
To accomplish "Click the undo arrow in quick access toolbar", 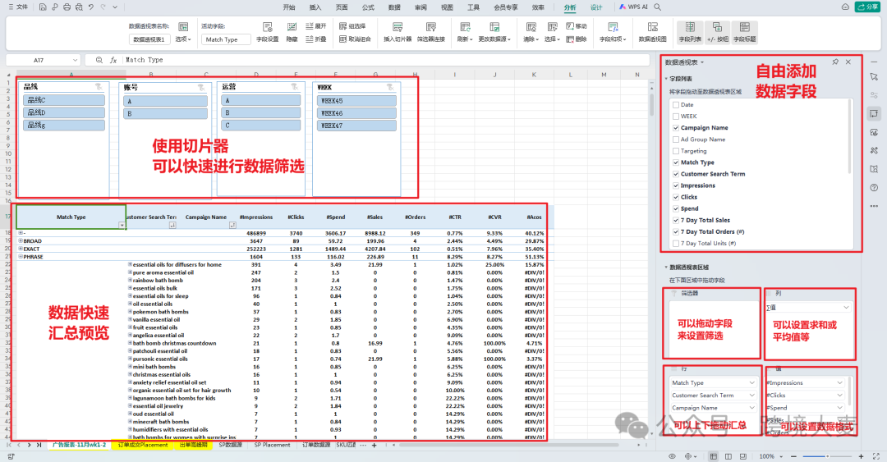I will (x=90, y=7).
